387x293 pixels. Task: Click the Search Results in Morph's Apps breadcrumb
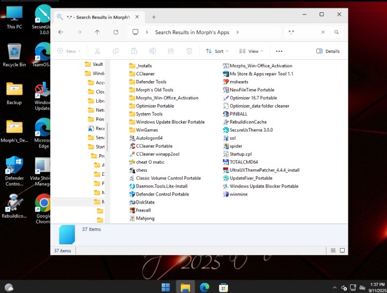tap(192, 32)
